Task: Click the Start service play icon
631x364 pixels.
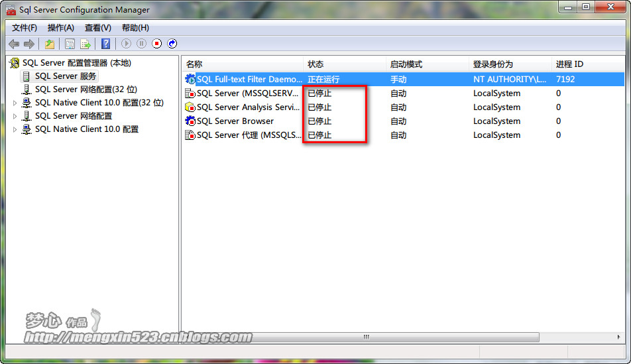Action: [x=126, y=44]
